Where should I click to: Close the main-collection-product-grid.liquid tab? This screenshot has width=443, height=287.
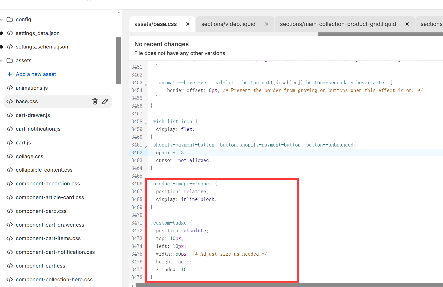click(x=407, y=24)
